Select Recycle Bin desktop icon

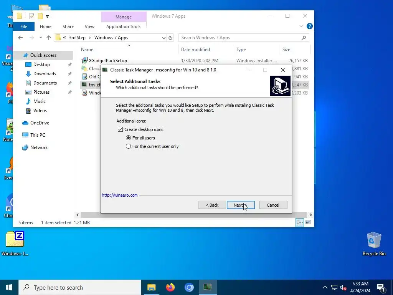(374, 244)
